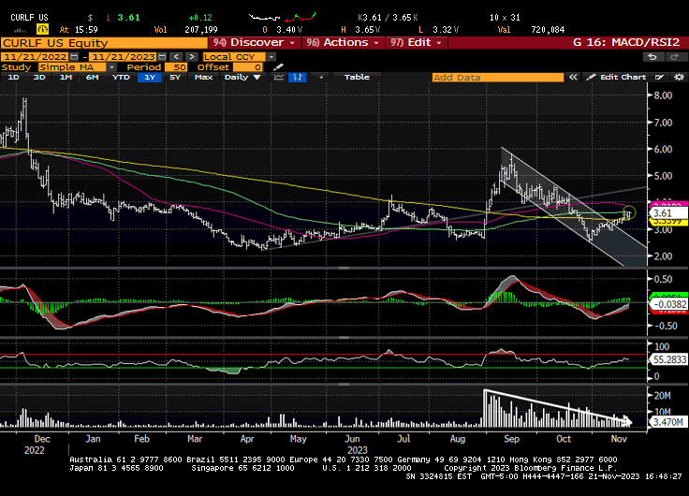This screenshot has width=689, height=496.
Task: Click the Period value 50 field
Action: click(176, 67)
